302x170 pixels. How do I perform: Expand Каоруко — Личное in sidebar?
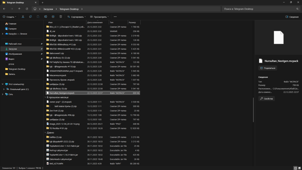click(2, 34)
